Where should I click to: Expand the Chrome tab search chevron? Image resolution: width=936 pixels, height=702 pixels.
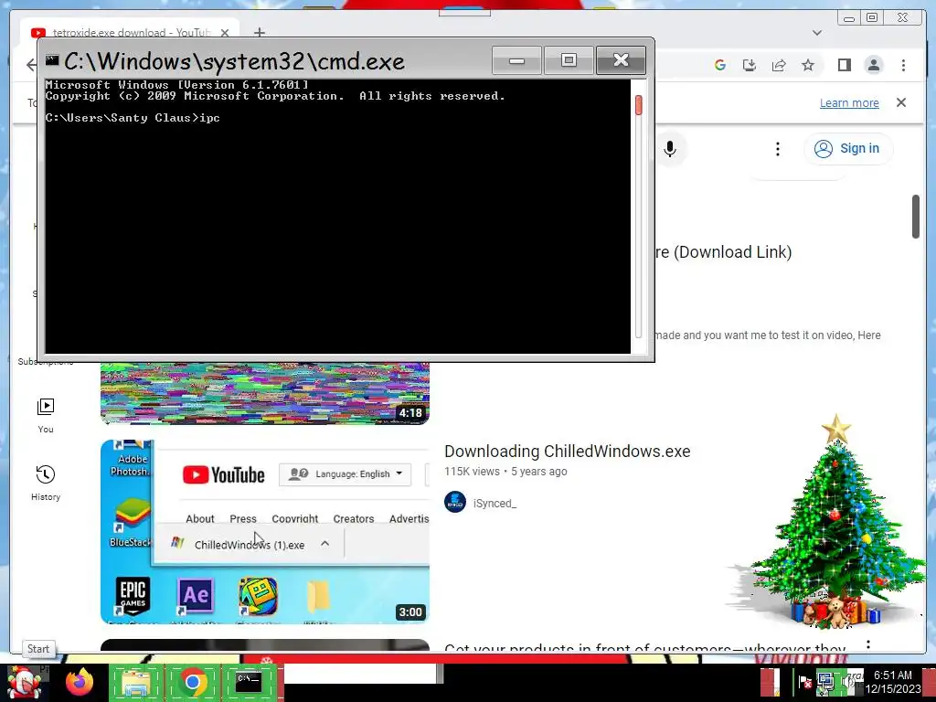click(x=817, y=33)
